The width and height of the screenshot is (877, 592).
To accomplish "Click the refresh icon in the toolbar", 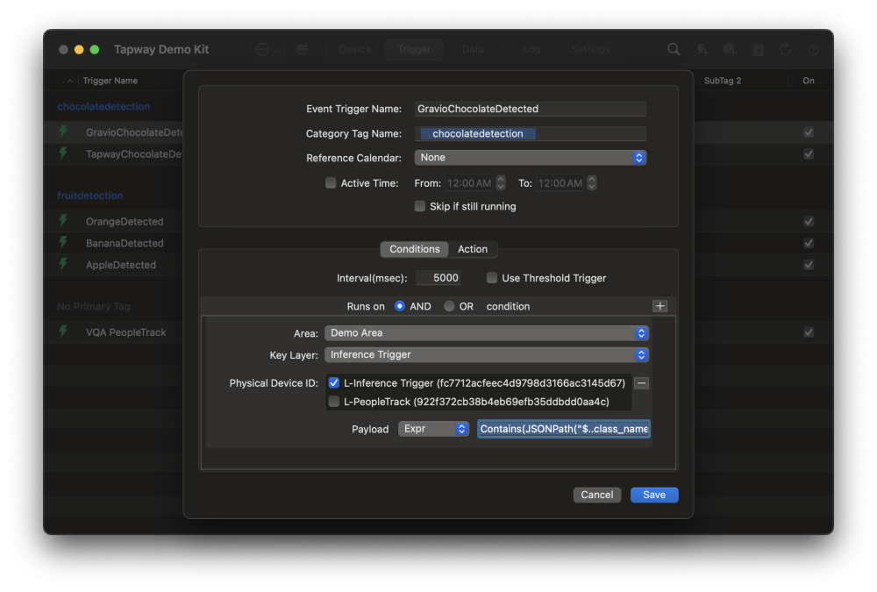I will (783, 49).
